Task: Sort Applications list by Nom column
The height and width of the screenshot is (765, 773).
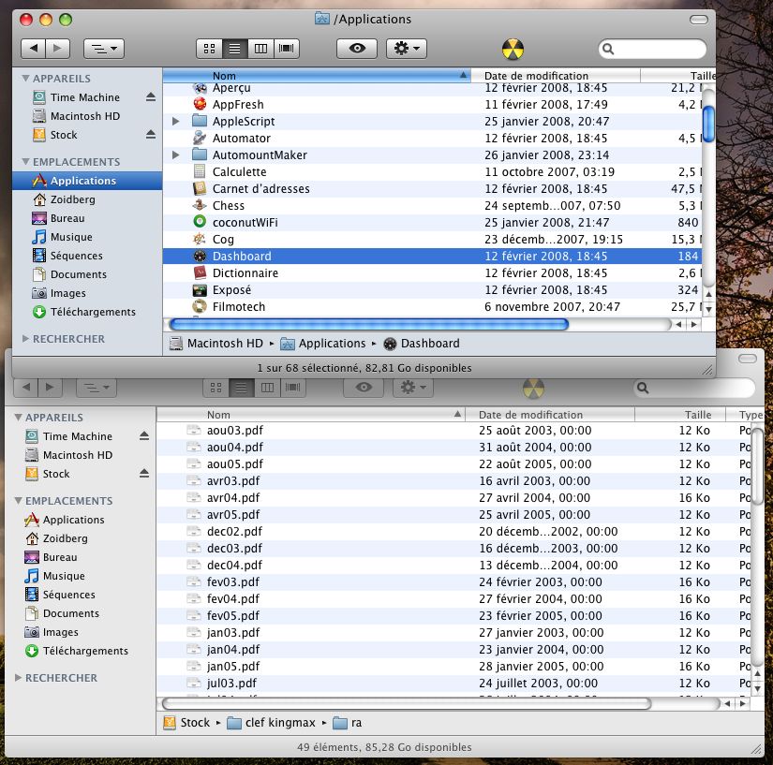Action: click(317, 75)
